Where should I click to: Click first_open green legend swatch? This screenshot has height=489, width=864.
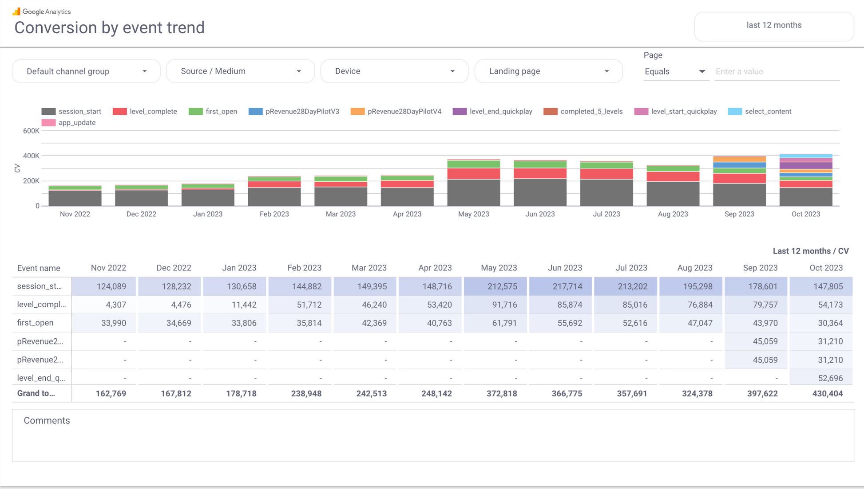195,112
